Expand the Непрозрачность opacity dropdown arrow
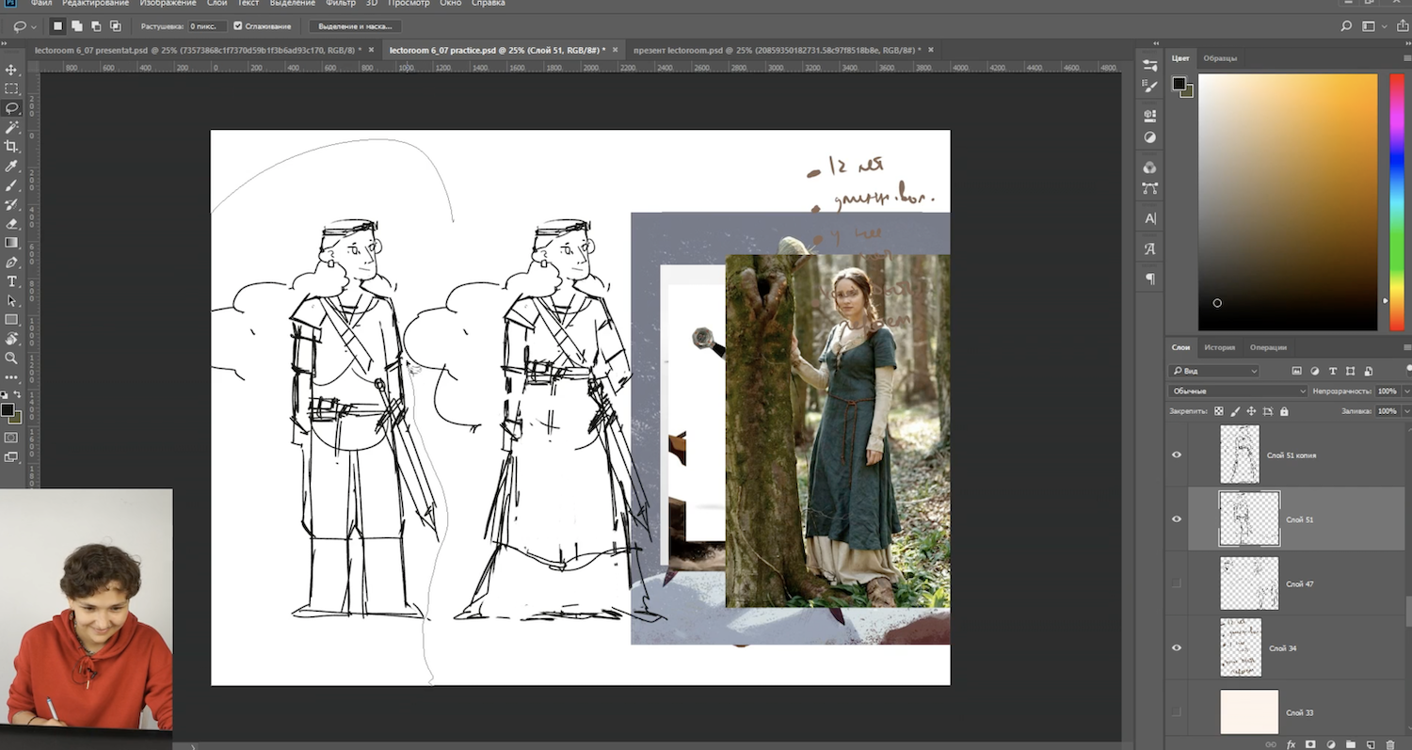 pyautogui.click(x=1406, y=391)
